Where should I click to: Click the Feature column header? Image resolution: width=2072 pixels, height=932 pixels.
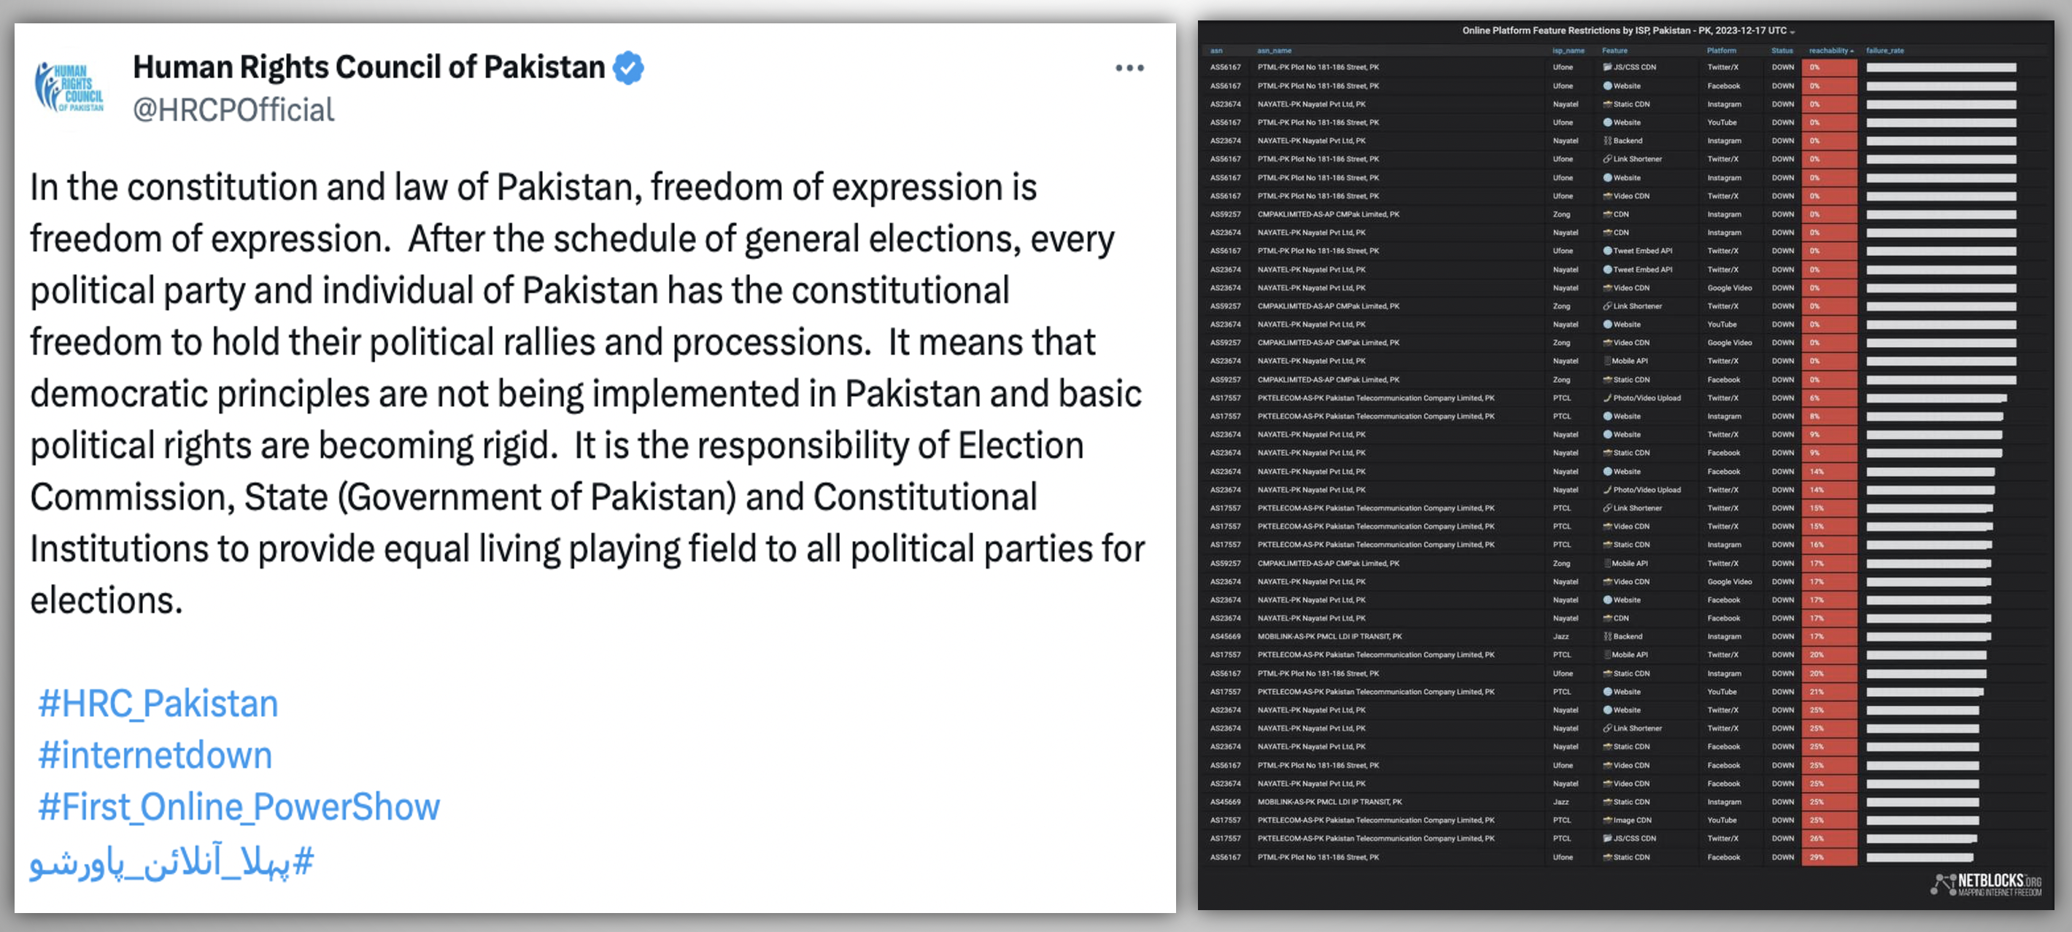(1615, 50)
